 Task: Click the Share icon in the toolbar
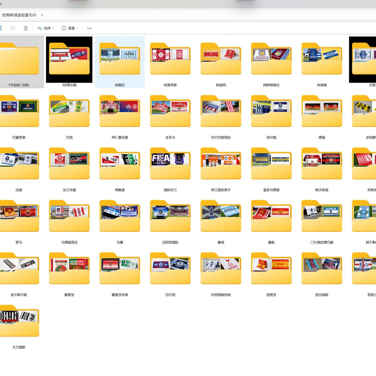[13, 28]
